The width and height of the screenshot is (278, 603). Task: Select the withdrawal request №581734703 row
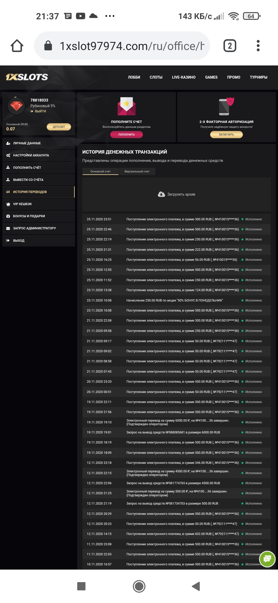click(x=177, y=504)
